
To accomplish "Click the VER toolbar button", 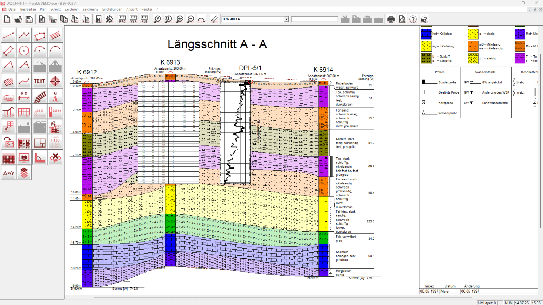I will click(x=134, y=19).
